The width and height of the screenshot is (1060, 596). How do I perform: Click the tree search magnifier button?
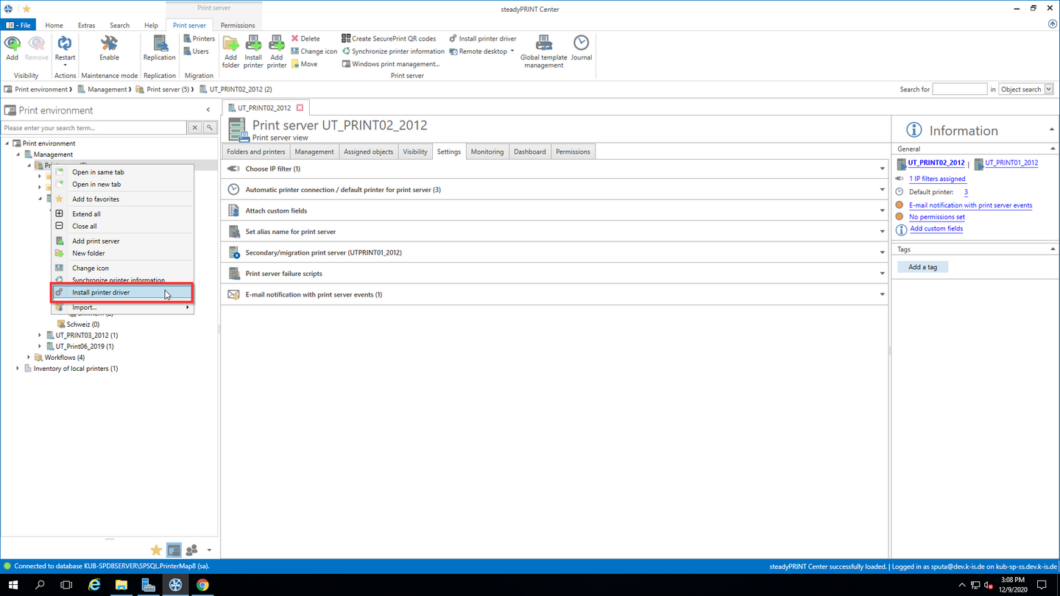click(x=210, y=128)
